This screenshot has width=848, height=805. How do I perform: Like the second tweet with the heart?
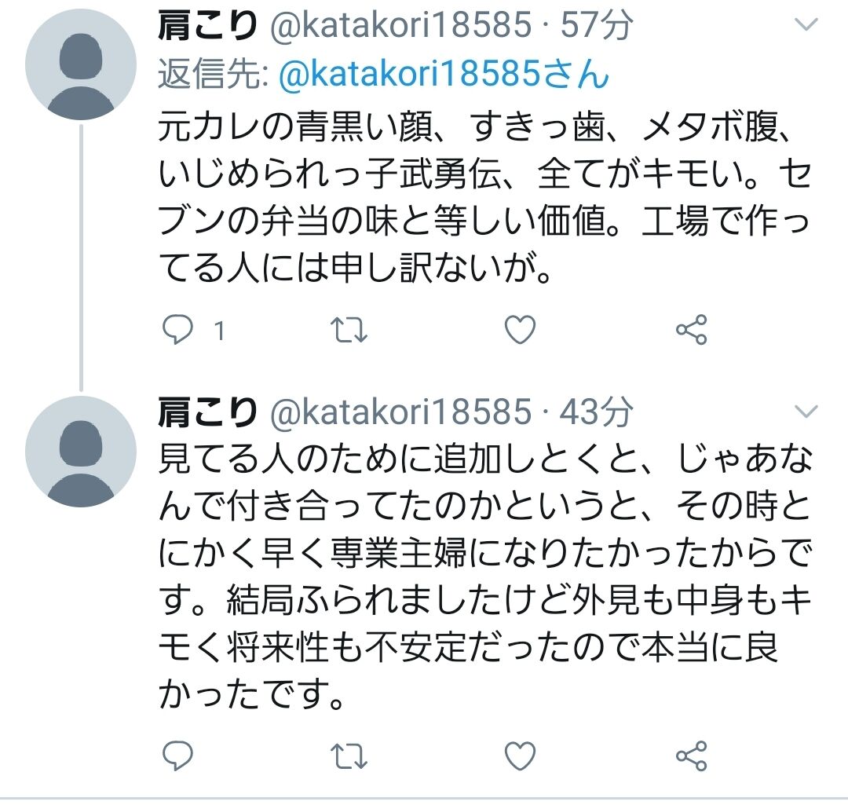point(519,756)
